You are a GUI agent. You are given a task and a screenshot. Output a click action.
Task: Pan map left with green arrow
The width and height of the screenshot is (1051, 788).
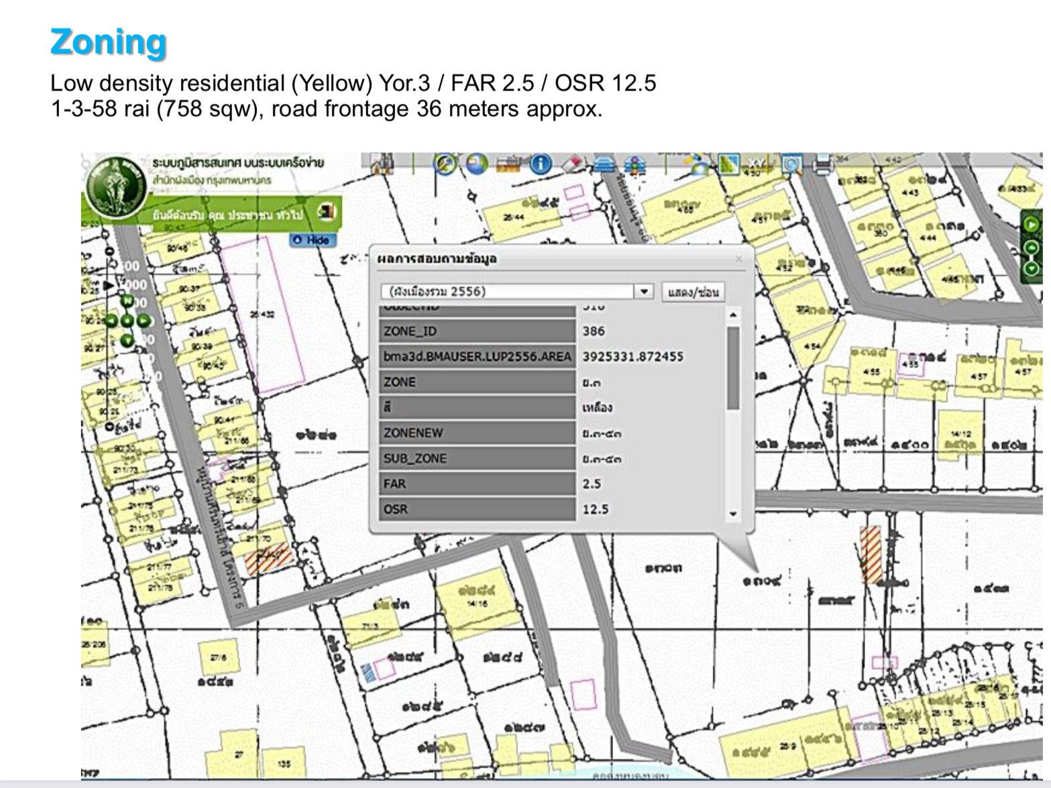tap(111, 321)
